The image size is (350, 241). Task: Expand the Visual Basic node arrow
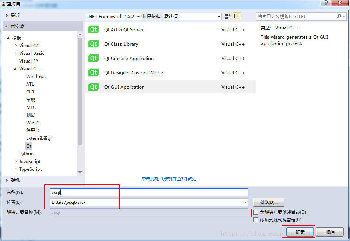pos(15,53)
